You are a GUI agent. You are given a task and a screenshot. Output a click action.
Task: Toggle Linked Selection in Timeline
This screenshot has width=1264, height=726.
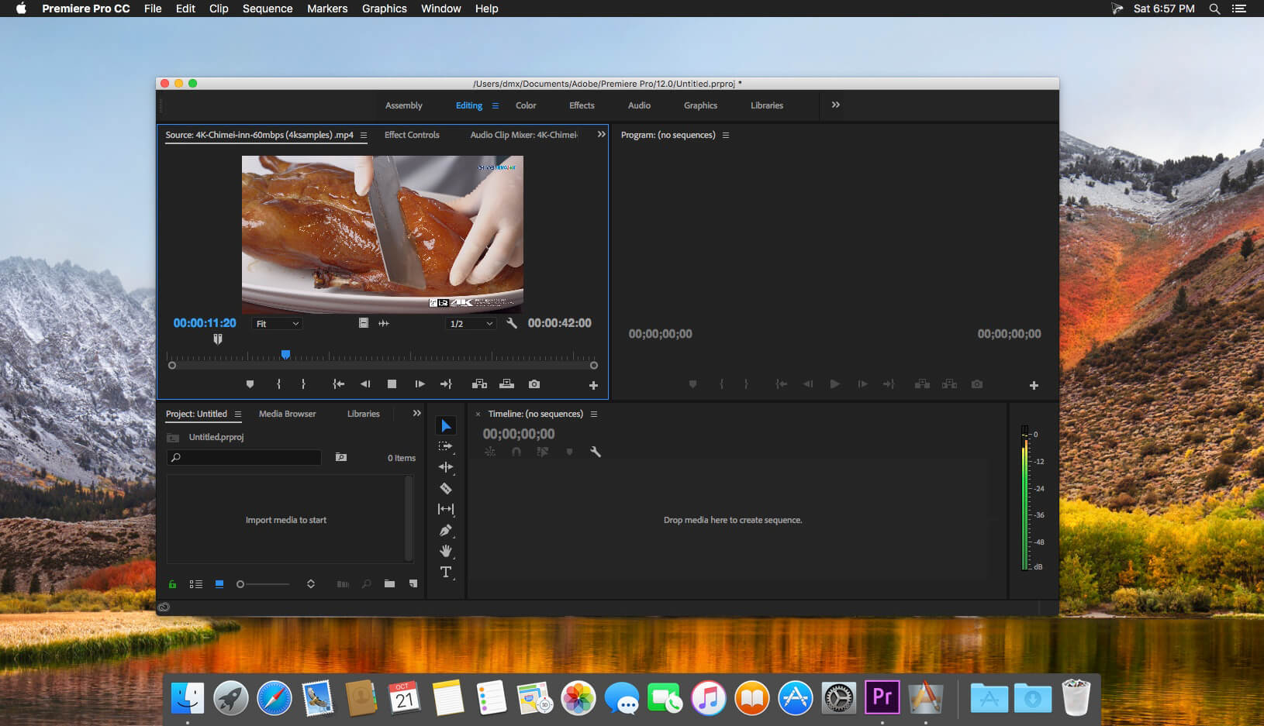coord(543,452)
